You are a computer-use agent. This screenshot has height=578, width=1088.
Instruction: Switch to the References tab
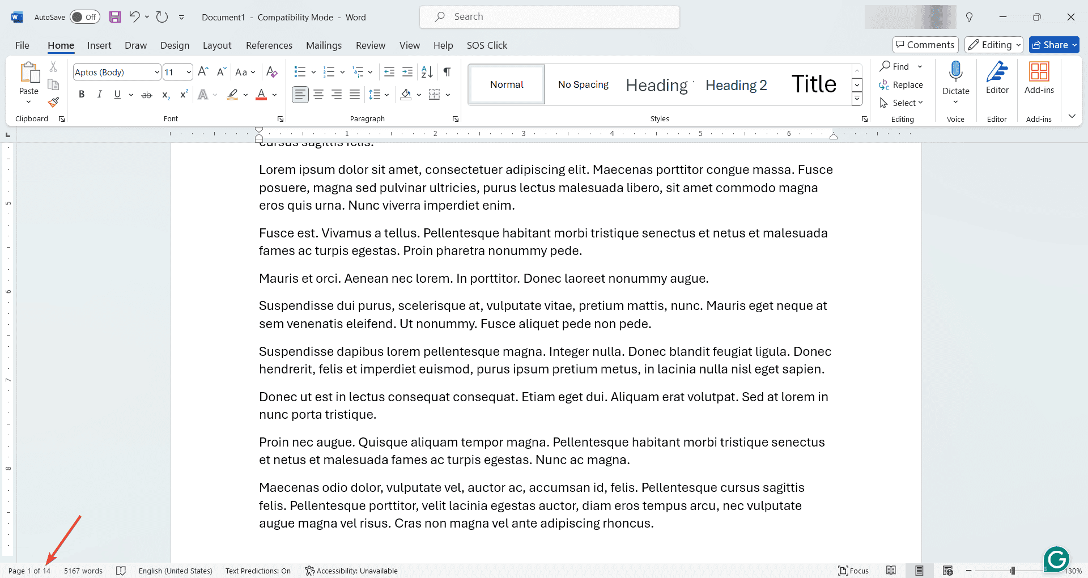pos(269,45)
